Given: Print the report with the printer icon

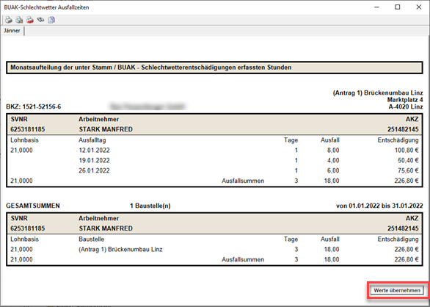Looking at the screenshot, I should [x=9, y=20].
